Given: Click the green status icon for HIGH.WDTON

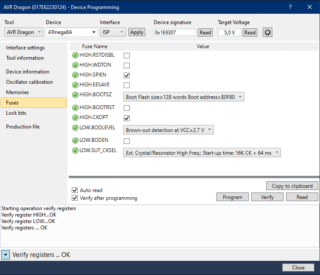Looking at the screenshot, I should (75, 65).
